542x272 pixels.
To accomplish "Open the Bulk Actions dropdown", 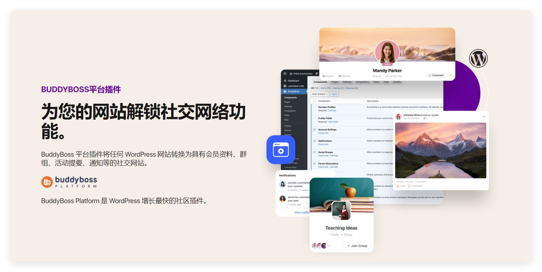I will (320, 94).
